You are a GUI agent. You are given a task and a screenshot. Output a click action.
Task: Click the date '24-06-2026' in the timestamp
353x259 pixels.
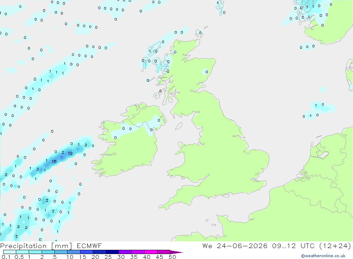[x=242, y=246]
